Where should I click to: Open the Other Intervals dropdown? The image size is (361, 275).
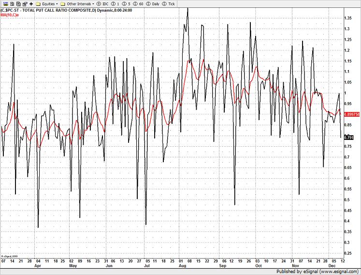point(77,4)
